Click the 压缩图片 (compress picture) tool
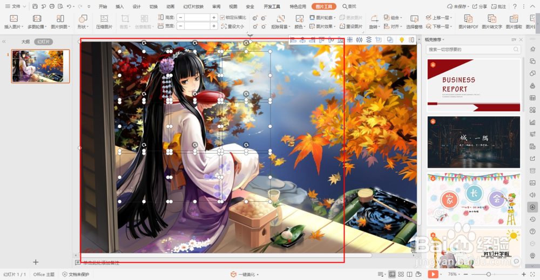 [104, 22]
